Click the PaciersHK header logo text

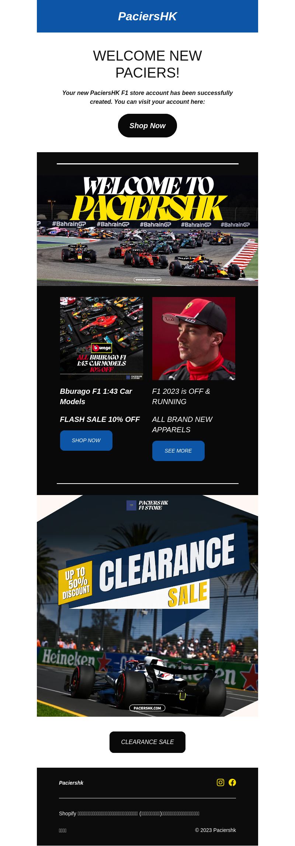[147, 16]
